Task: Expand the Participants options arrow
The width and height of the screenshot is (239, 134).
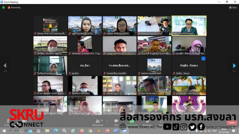Action: (x=107, y=121)
